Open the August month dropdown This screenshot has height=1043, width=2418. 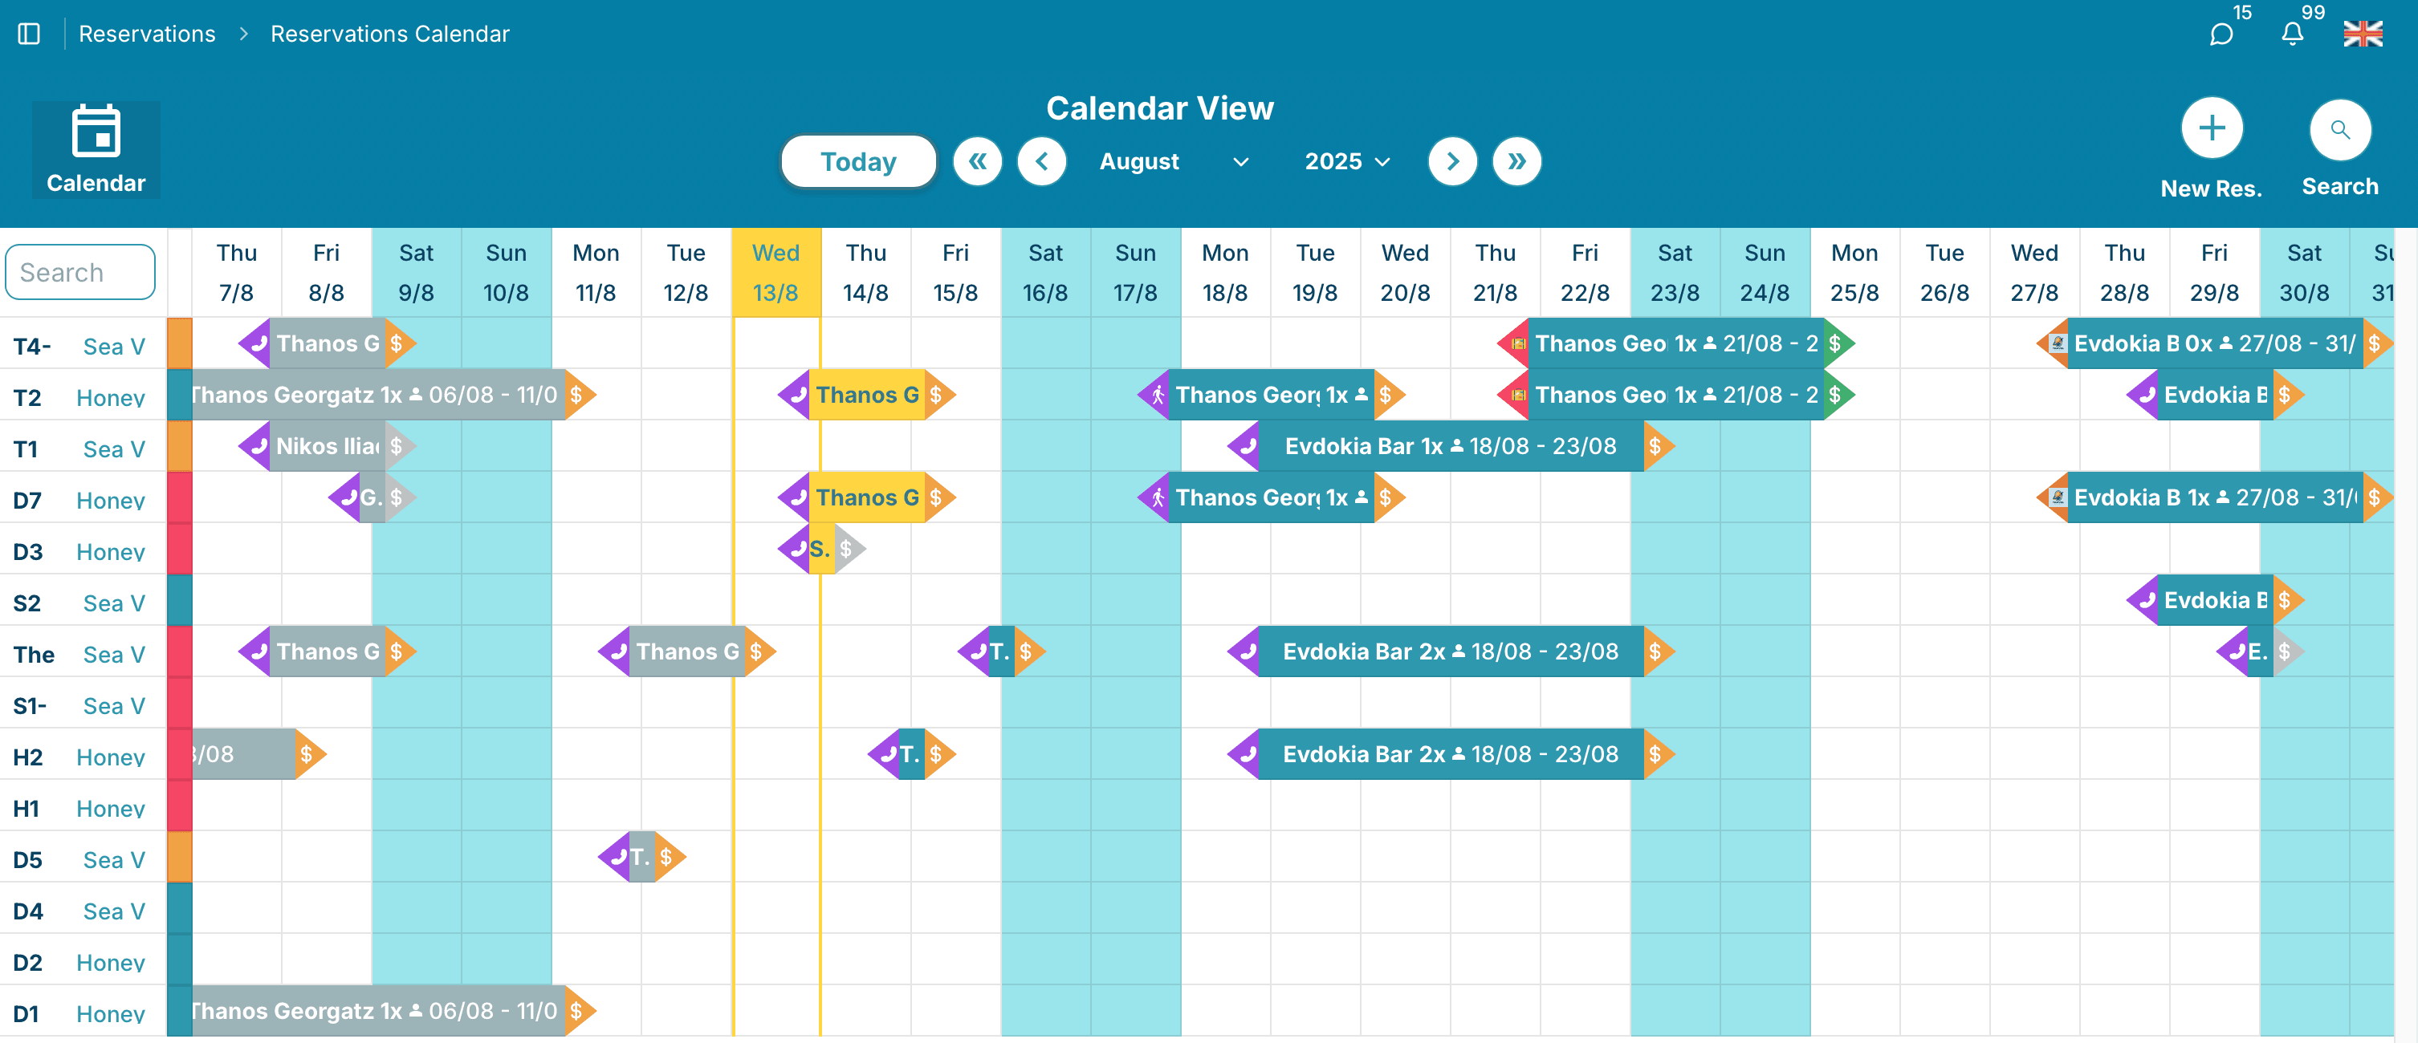click(1174, 161)
